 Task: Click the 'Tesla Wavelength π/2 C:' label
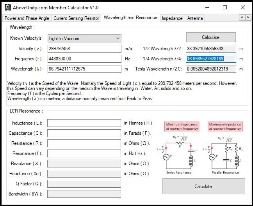pos(159,69)
